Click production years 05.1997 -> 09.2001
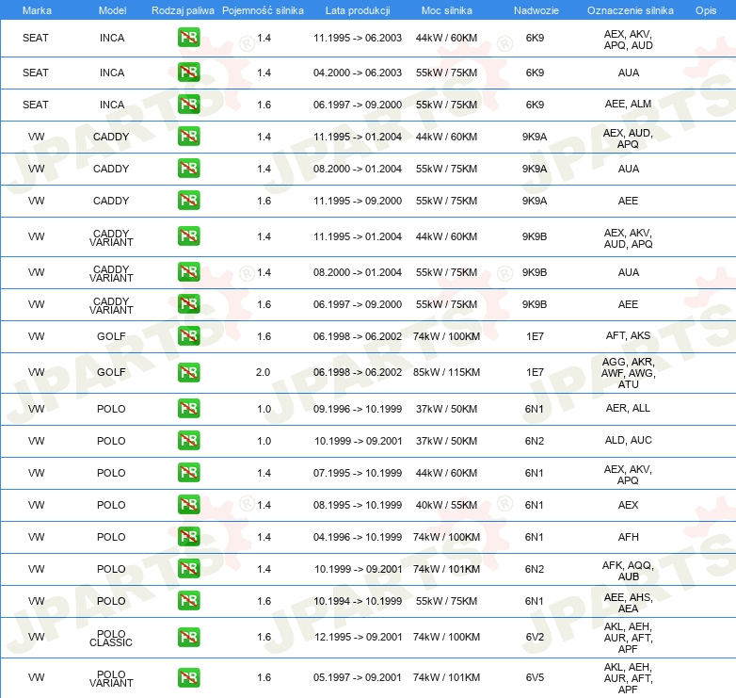This screenshot has height=698, width=736. pos(358,677)
